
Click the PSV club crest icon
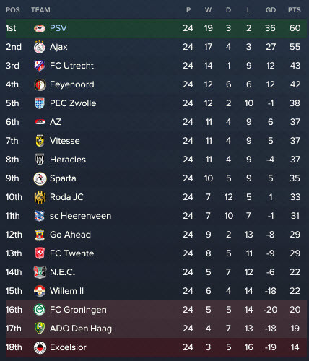pos(40,28)
